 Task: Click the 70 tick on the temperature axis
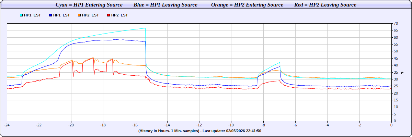tap(396, 24)
